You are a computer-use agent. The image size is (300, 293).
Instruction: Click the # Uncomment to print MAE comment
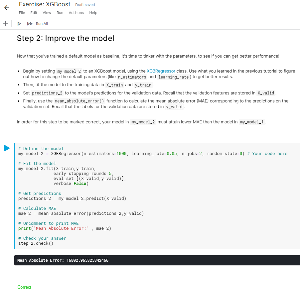point(49,223)
